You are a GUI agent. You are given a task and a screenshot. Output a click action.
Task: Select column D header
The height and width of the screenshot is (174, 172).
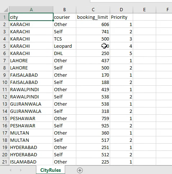pos(121,10)
